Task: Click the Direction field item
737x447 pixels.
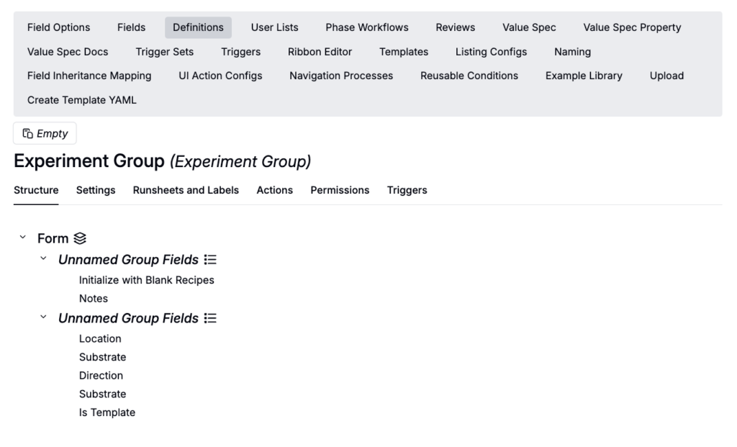Action: pos(101,376)
